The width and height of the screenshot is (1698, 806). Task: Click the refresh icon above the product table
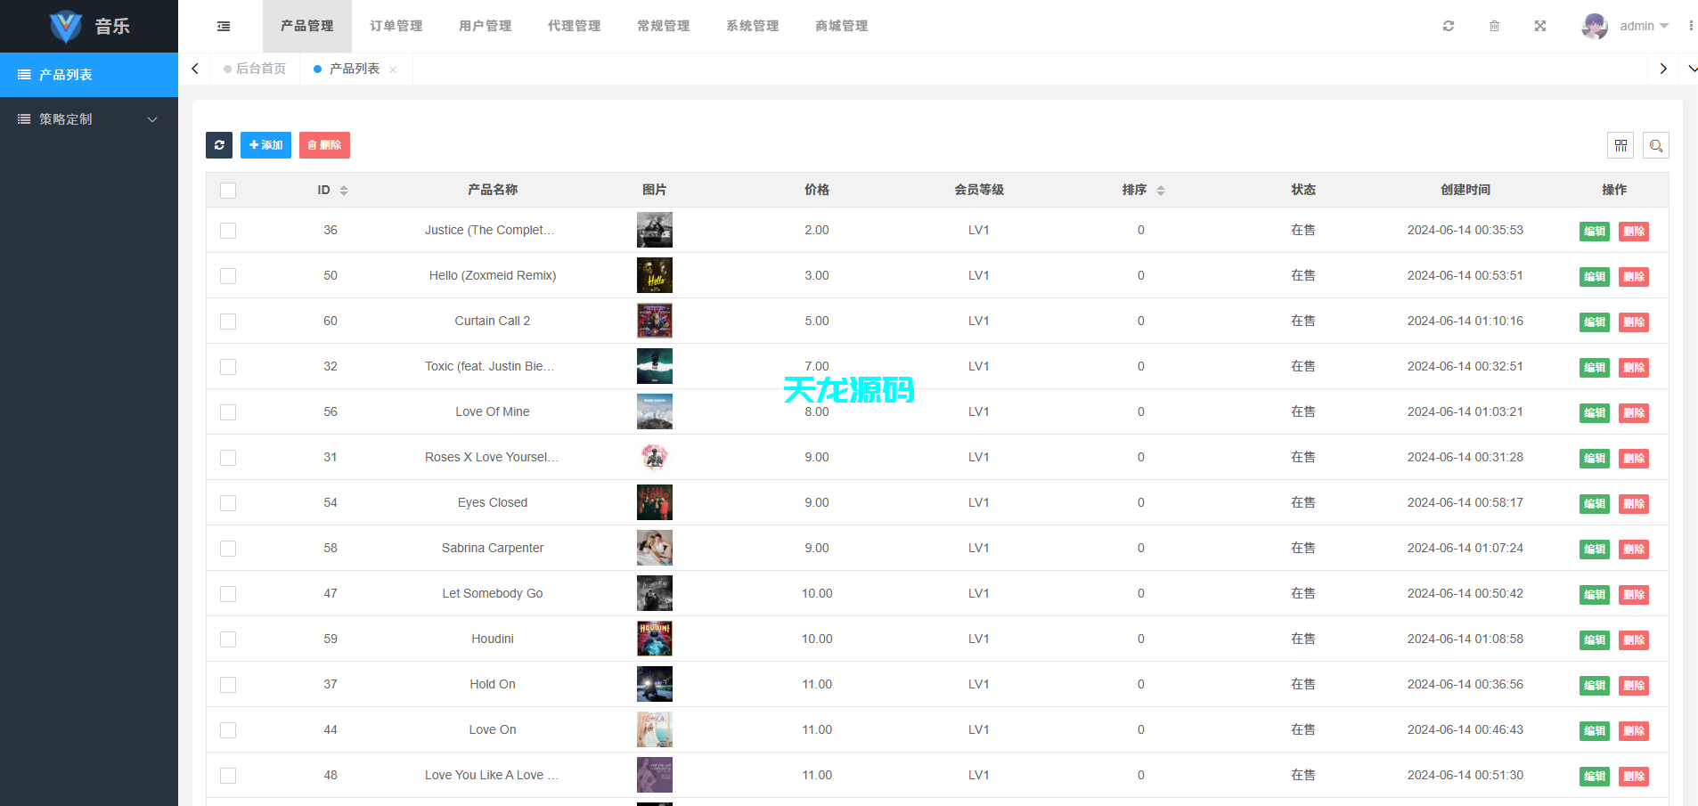[219, 145]
